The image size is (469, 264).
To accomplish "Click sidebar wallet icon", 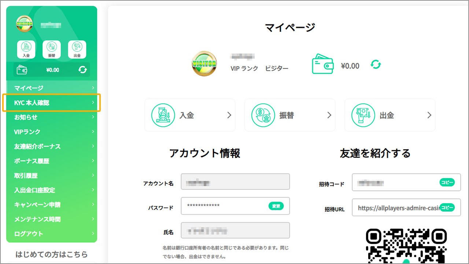I will (22, 70).
